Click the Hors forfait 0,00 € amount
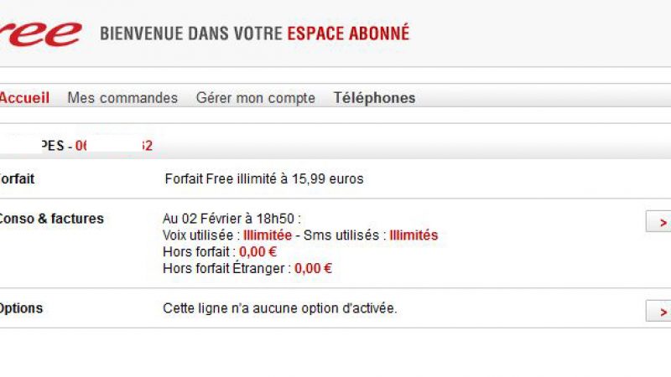 point(257,250)
